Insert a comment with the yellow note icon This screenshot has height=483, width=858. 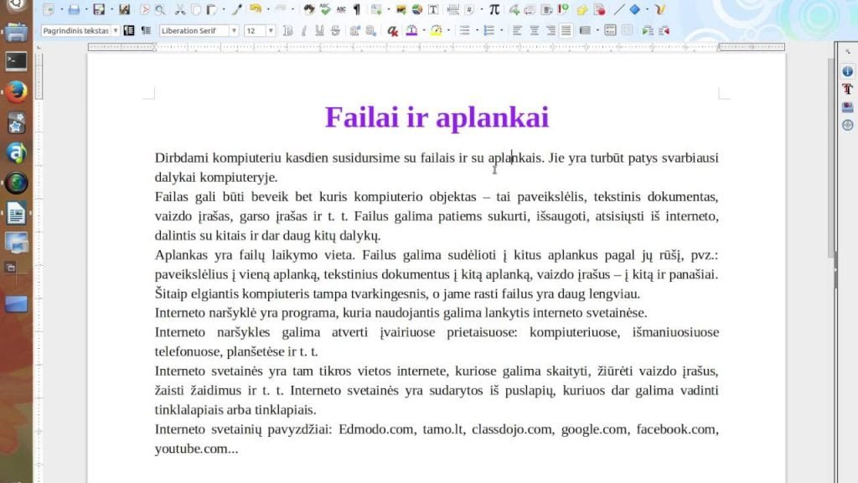[581, 9]
